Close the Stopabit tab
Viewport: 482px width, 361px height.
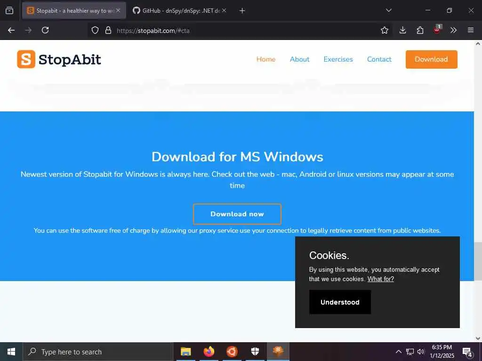tap(118, 10)
